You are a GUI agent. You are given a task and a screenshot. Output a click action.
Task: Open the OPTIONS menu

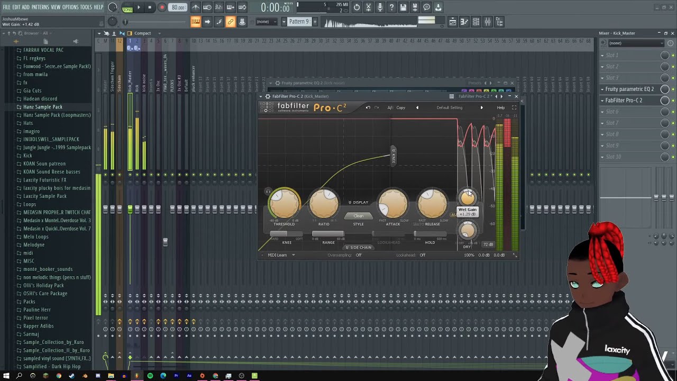[70, 7]
